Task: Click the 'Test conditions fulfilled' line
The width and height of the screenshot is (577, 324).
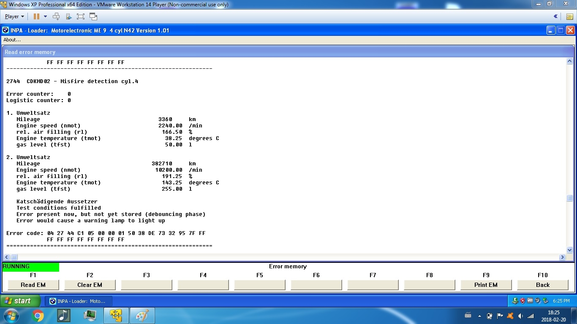Action: click(x=59, y=208)
